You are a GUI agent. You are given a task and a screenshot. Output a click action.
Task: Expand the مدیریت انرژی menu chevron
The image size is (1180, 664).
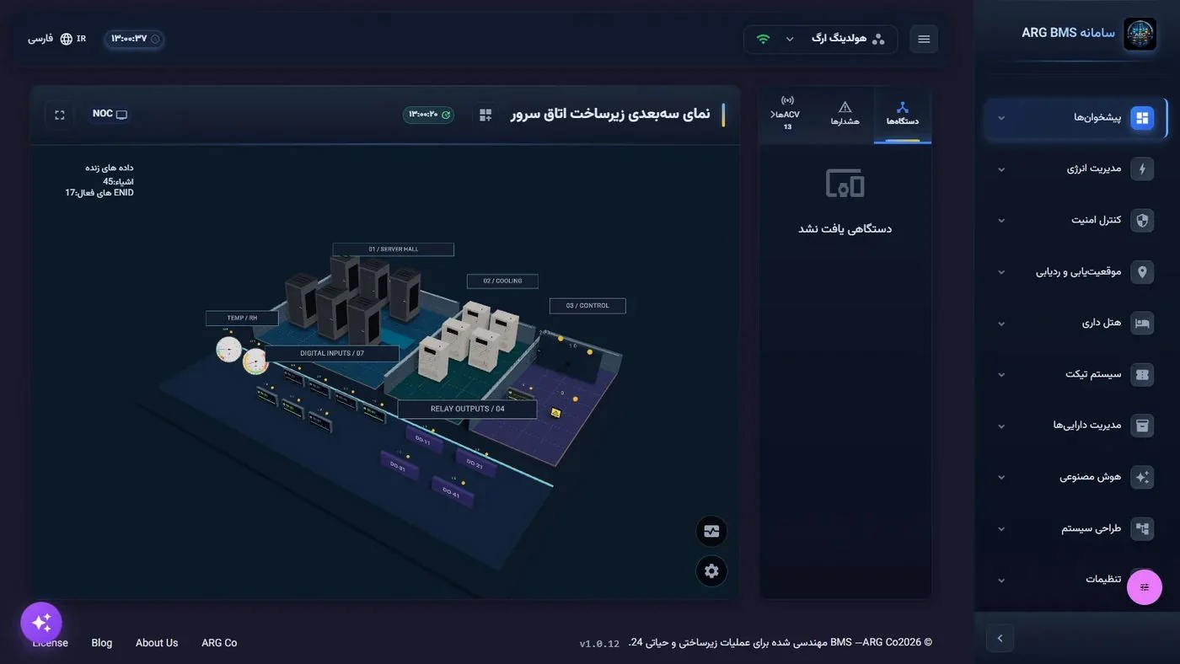pos(1001,169)
